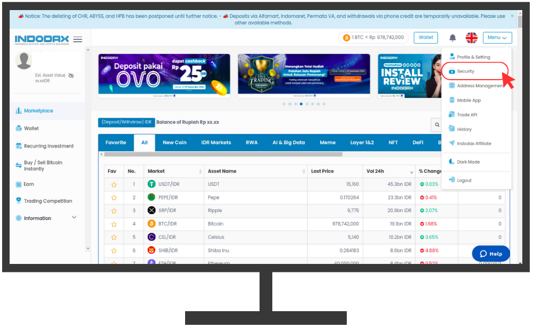
Task: Open Address Management from the menu
Action: pyautogui.click(x=476, y=85)
